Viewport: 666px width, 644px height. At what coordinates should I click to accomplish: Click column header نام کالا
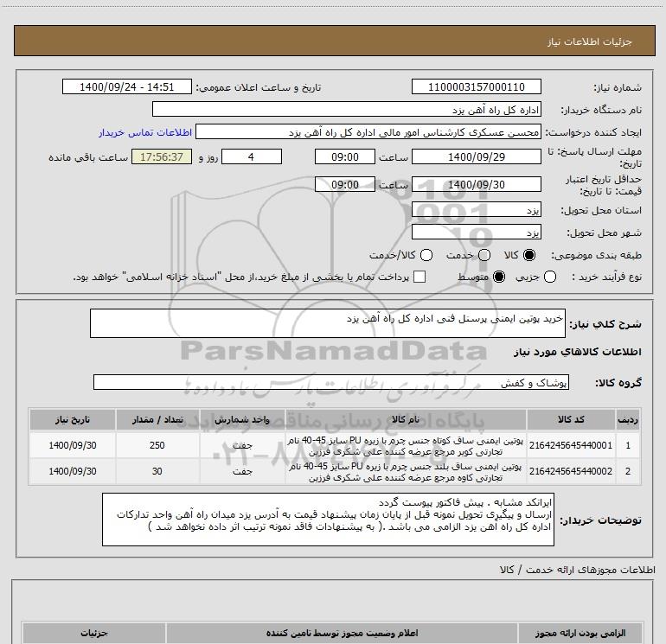(405, 419)
